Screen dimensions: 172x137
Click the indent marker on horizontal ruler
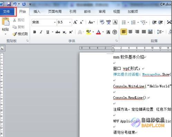[113, 48]
